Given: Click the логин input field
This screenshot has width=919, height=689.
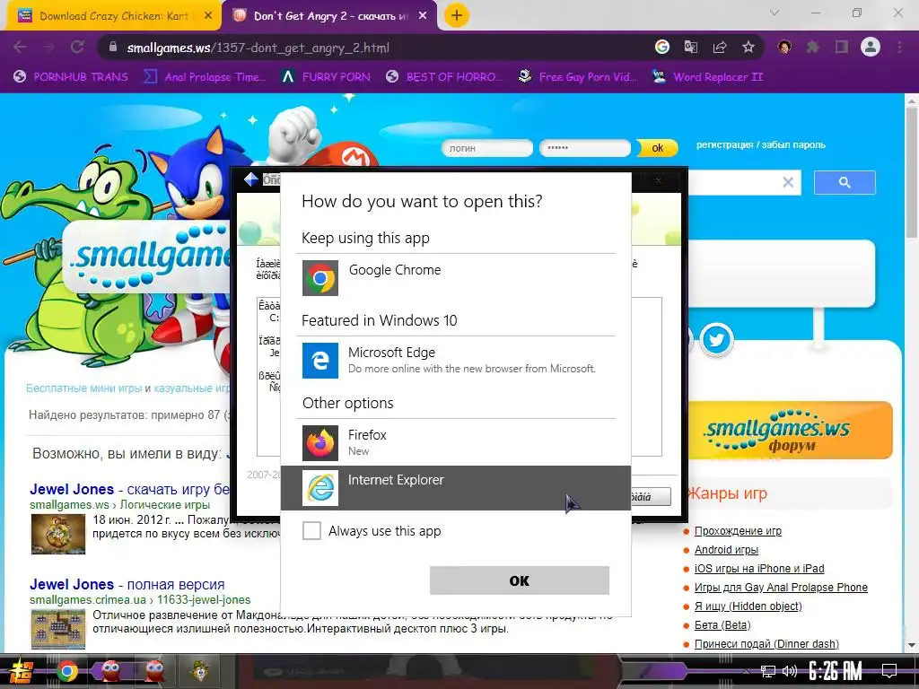Looking at the screenshot, I should (487, 148).
